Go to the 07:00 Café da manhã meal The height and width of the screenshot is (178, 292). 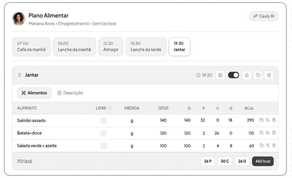click(31, 46)
